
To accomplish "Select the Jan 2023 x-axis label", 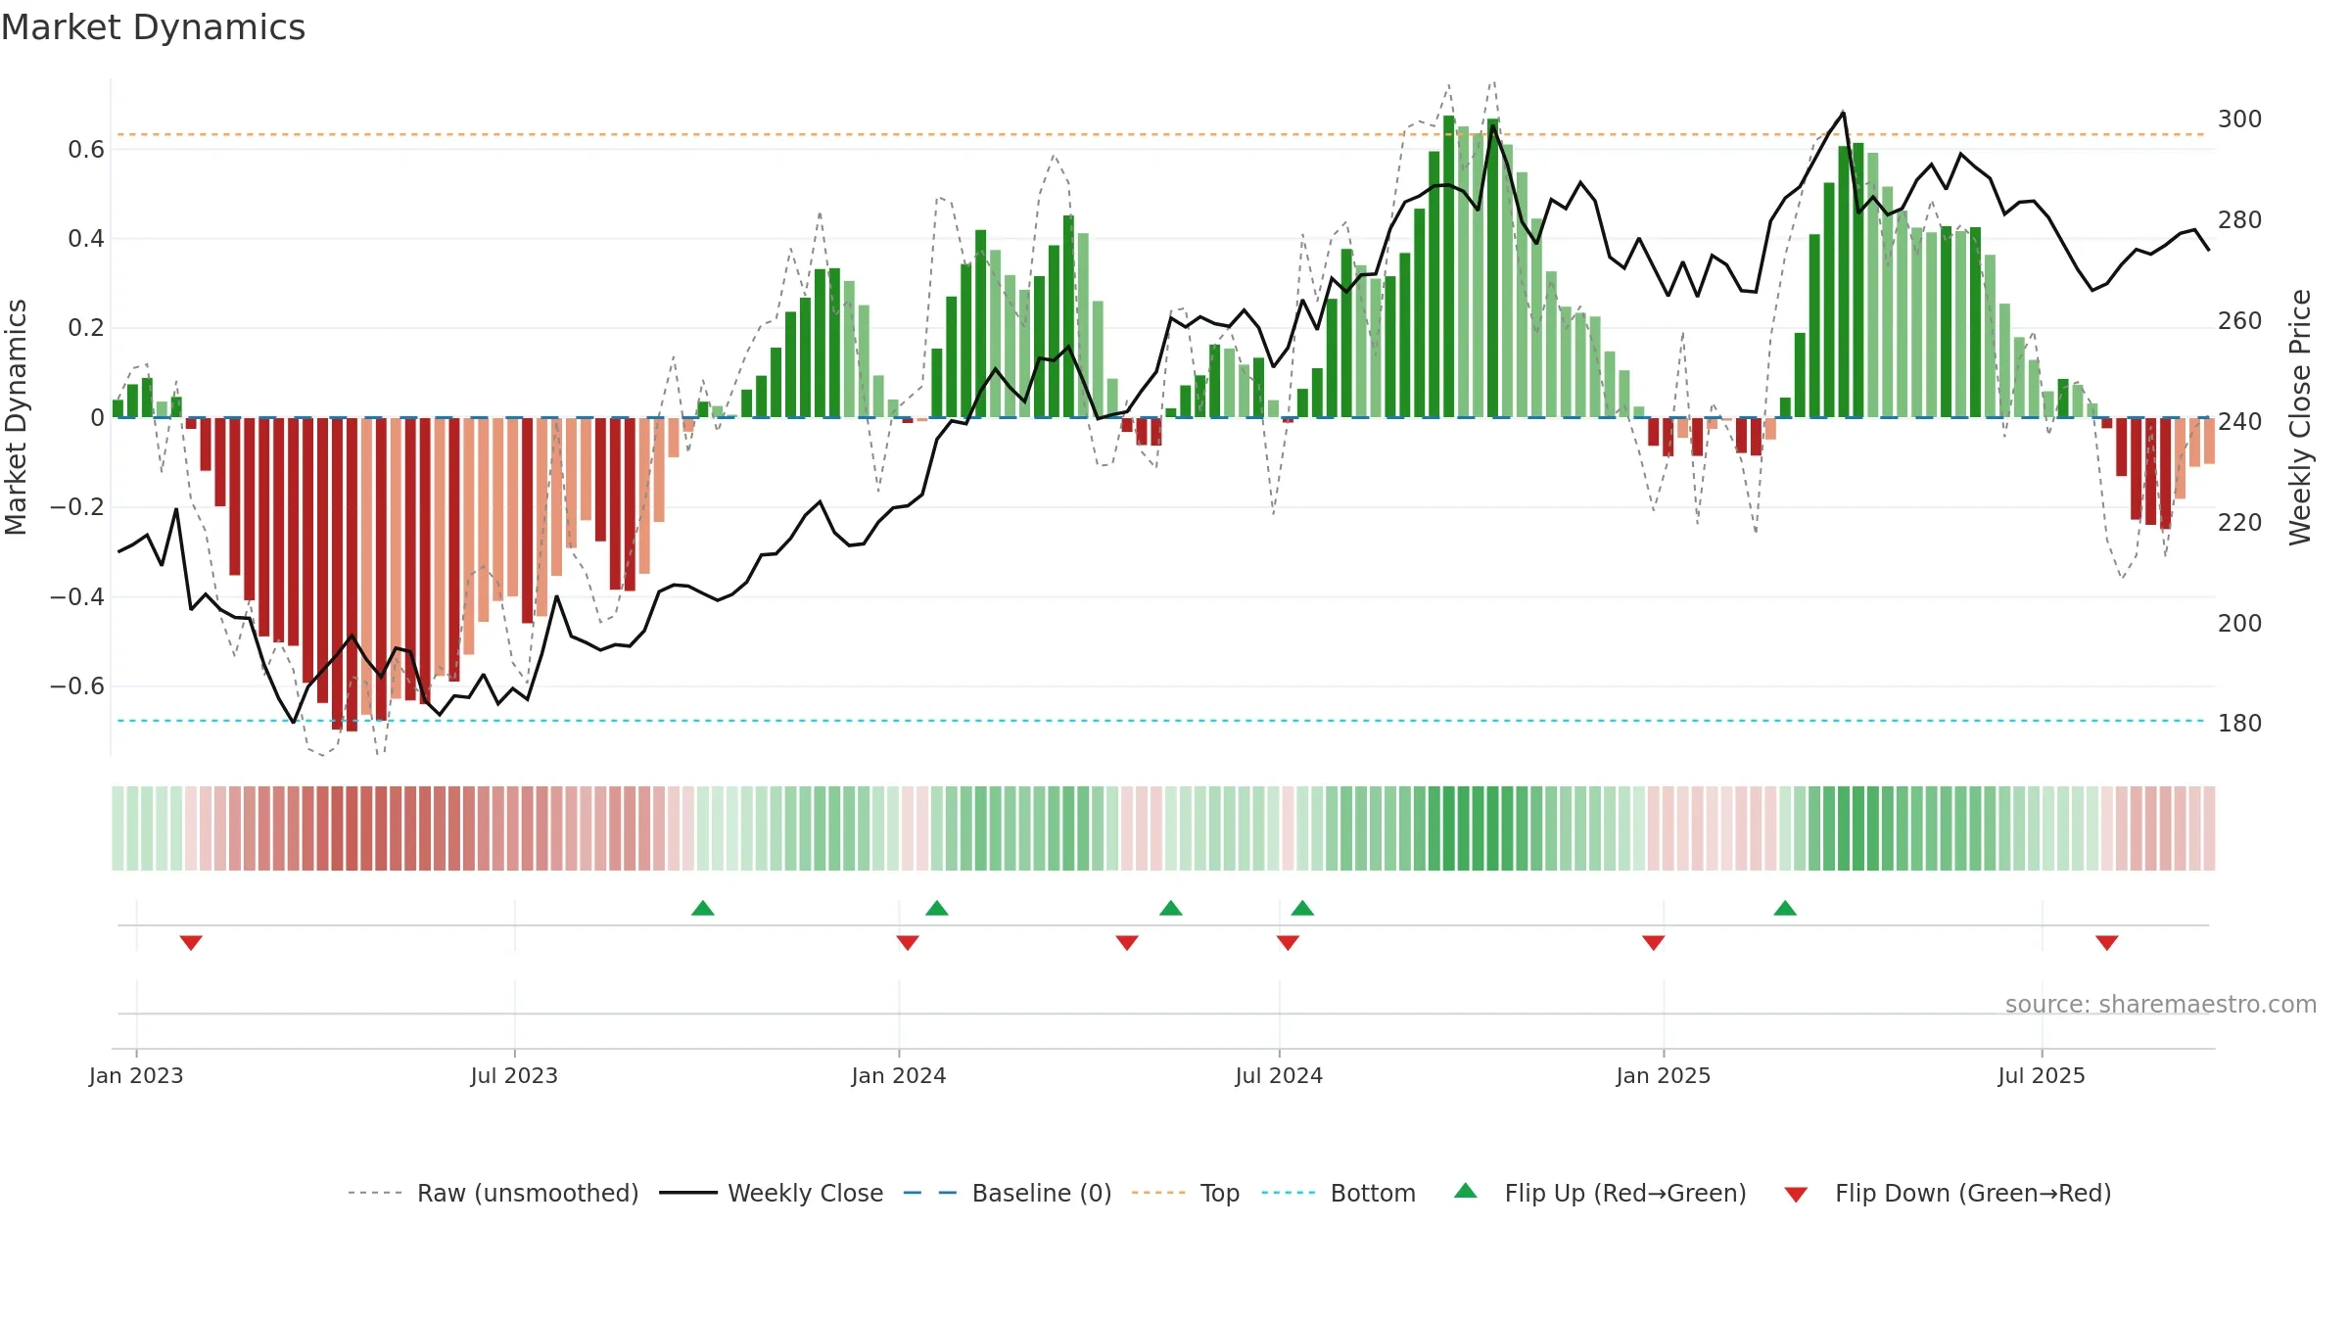I will [x=136, y=1075].
